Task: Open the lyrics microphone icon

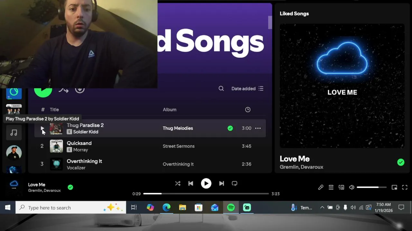Action: [x=321, y=187]
